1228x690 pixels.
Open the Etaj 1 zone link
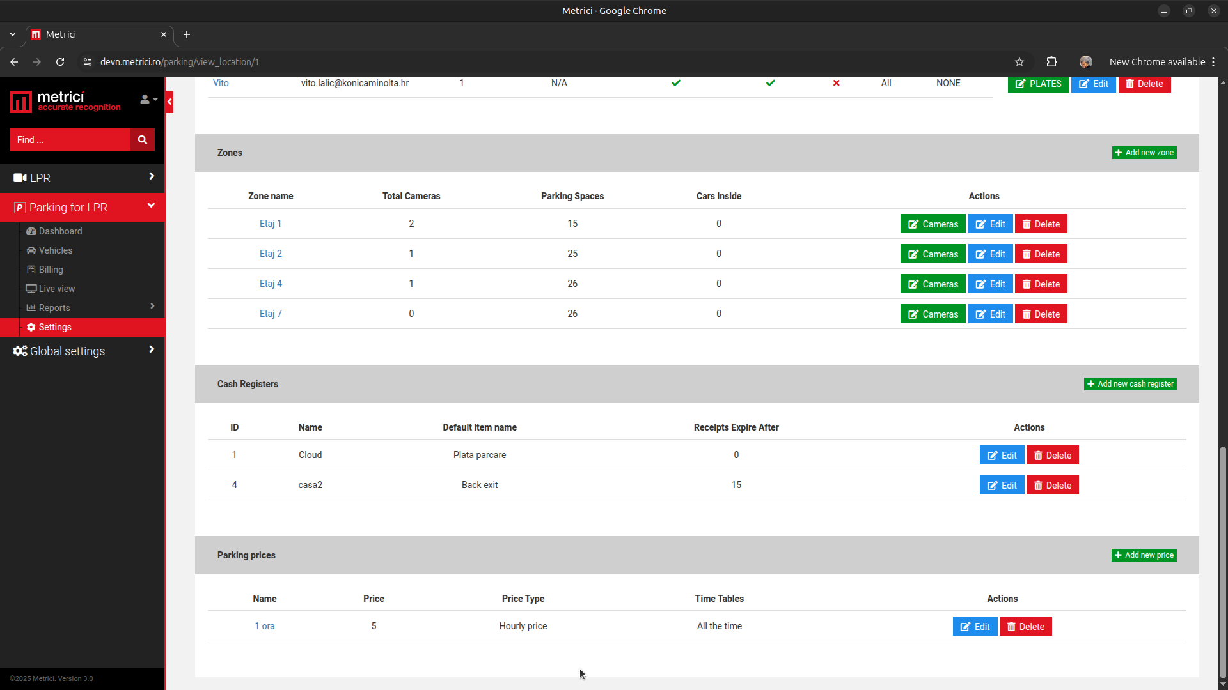[271, 224]
